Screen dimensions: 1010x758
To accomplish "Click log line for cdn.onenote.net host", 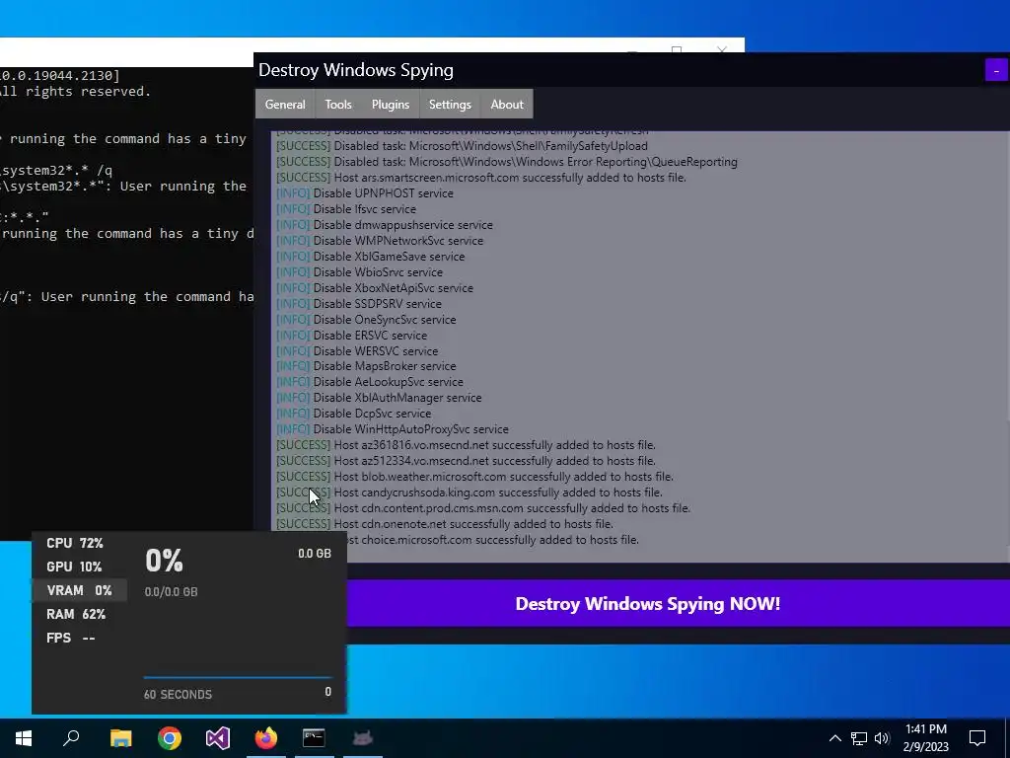I will 445,524.
